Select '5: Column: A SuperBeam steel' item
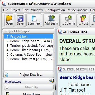The image size is (95, 95). (x=28, y=55)
